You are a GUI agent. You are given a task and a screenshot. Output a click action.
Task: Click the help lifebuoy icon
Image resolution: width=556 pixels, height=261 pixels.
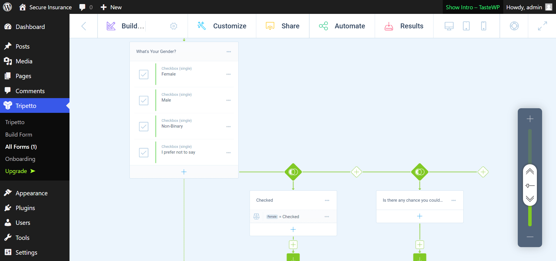[x=514, y=26]
